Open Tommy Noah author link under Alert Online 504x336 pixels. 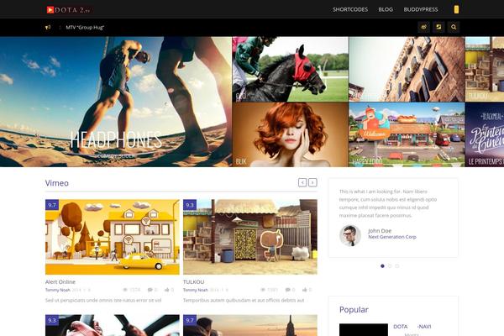(x=57, y=290)
